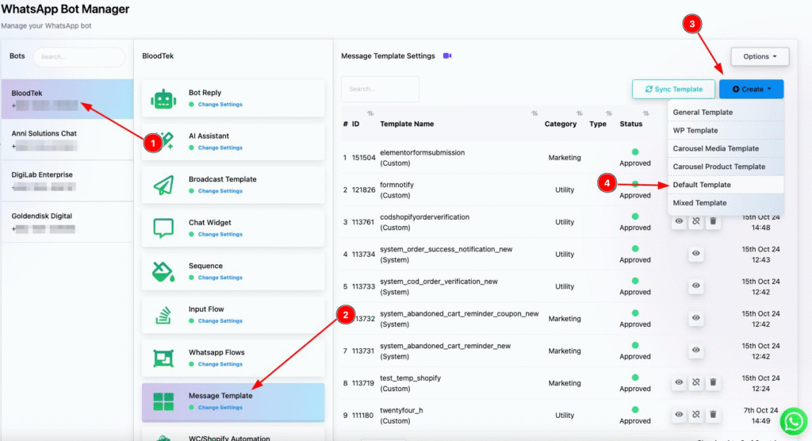812x441 pixels.
Task: Click the Bot Reply robot icon
Action: pos(163,98)
